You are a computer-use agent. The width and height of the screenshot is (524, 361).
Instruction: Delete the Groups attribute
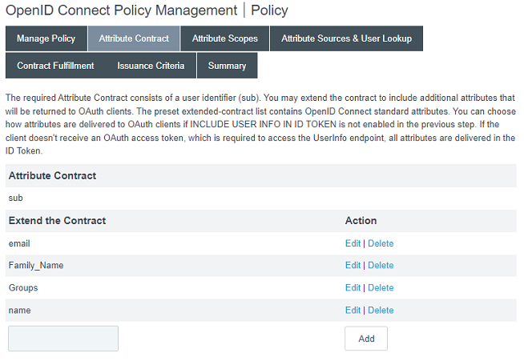pyautogui.click(x=381, y=287)
